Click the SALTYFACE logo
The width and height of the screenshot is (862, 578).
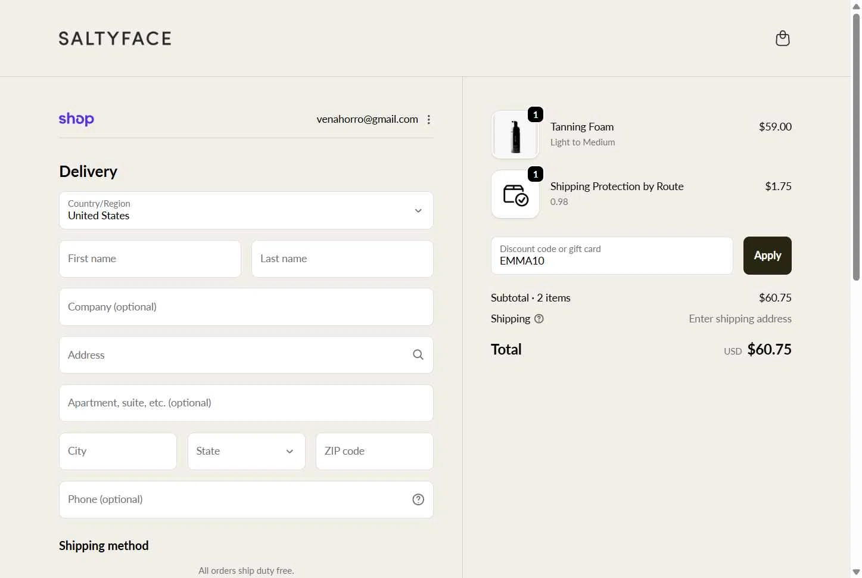(115, 39)
